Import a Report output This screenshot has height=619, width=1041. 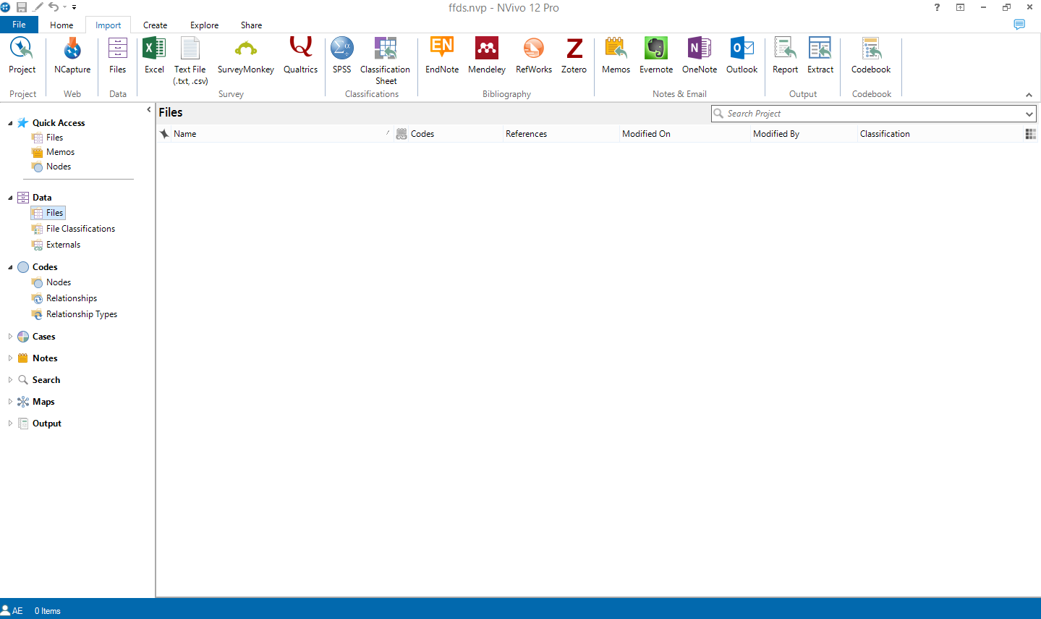(785, 56)
